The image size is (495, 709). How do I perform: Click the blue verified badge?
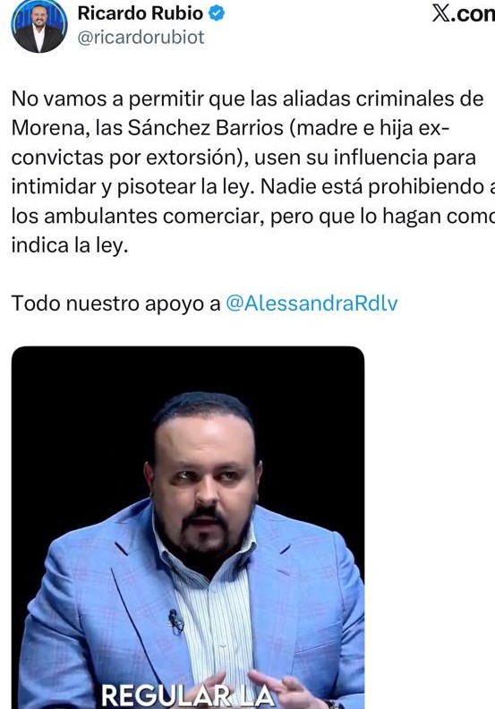coord(217,13)
